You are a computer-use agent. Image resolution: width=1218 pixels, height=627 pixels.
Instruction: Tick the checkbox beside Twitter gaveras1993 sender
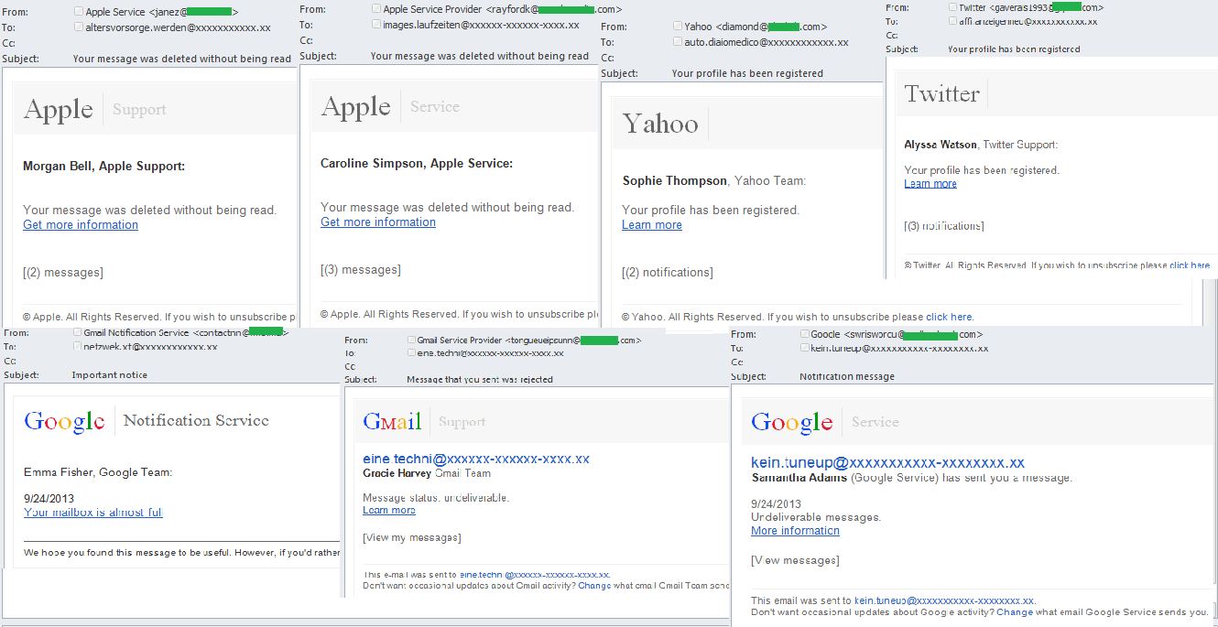pyautogui.click(x=953, y=7)
